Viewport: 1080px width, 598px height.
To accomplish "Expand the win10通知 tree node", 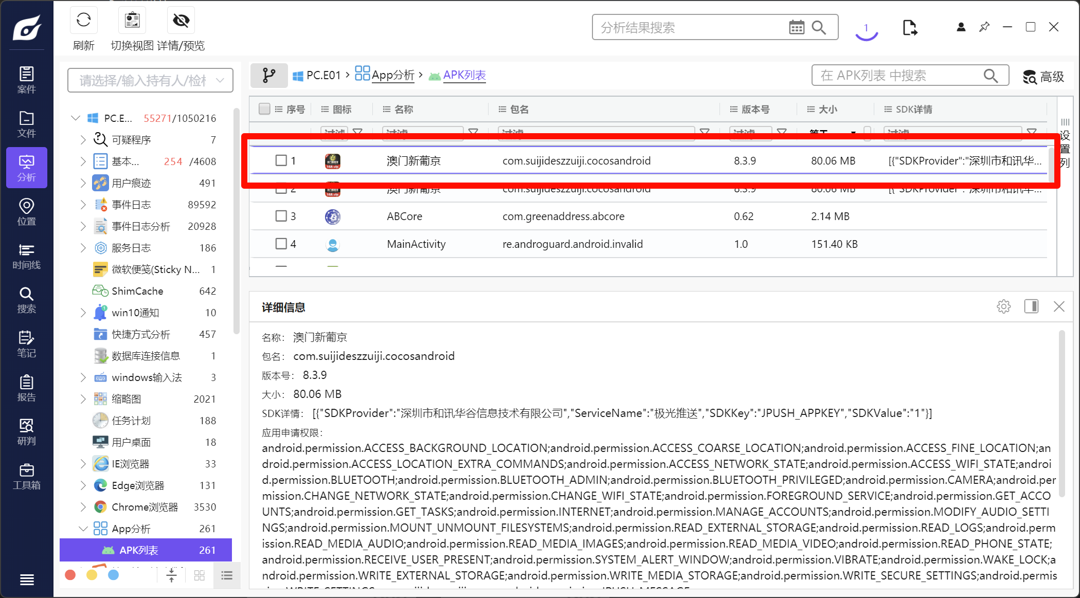I will [x=83, y=313].
